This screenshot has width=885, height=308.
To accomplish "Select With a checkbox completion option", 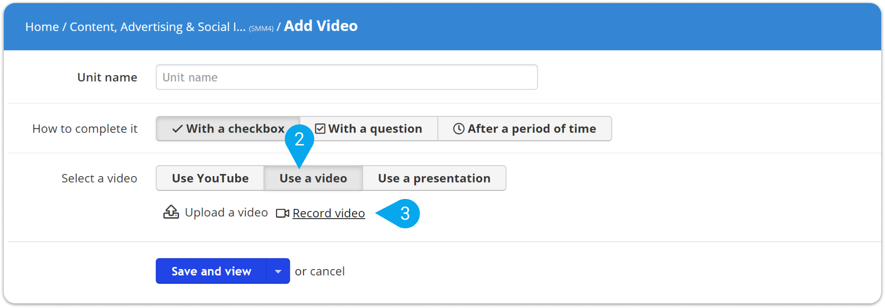I will point(228,129).
